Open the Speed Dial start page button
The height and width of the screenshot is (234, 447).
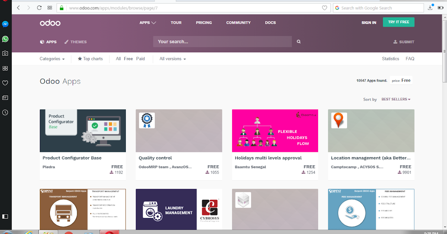50,8
